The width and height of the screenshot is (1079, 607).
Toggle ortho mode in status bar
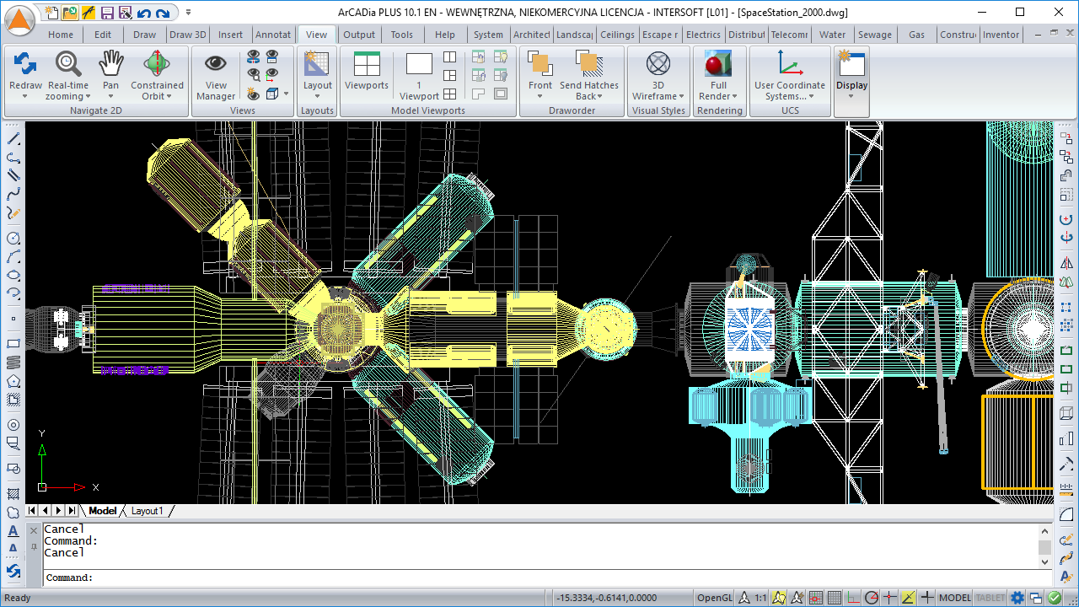click(x=852, y=598)
